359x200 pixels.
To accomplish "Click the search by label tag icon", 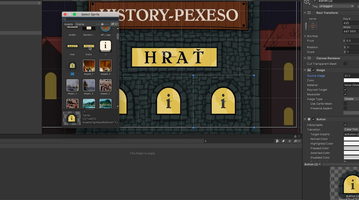I will pyautogui.click(x=283, y=141).
